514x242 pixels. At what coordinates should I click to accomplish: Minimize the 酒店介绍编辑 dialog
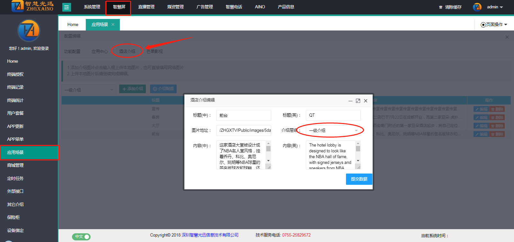pyautogui.click(x=350, y=101)
